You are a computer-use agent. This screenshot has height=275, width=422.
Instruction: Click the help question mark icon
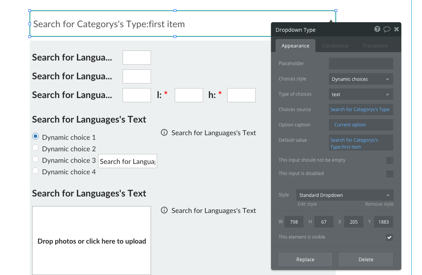pos(377,29)
